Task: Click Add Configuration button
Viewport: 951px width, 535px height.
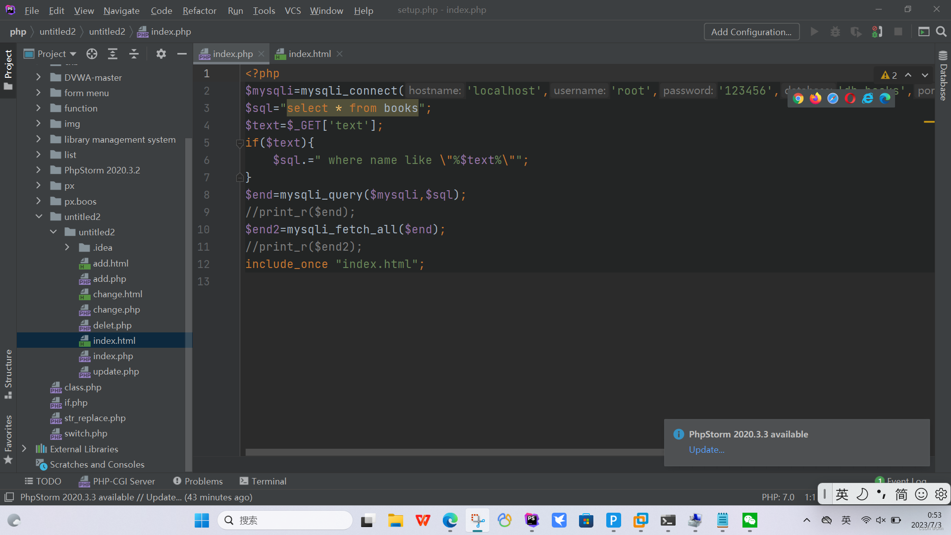Action: pyautogui.click(x=751, y=32)
